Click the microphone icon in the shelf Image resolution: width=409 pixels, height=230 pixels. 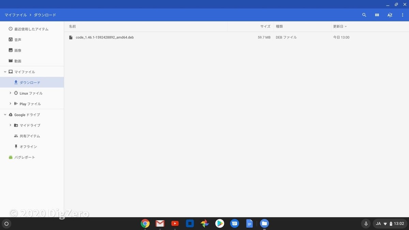(x=366, y=224)
